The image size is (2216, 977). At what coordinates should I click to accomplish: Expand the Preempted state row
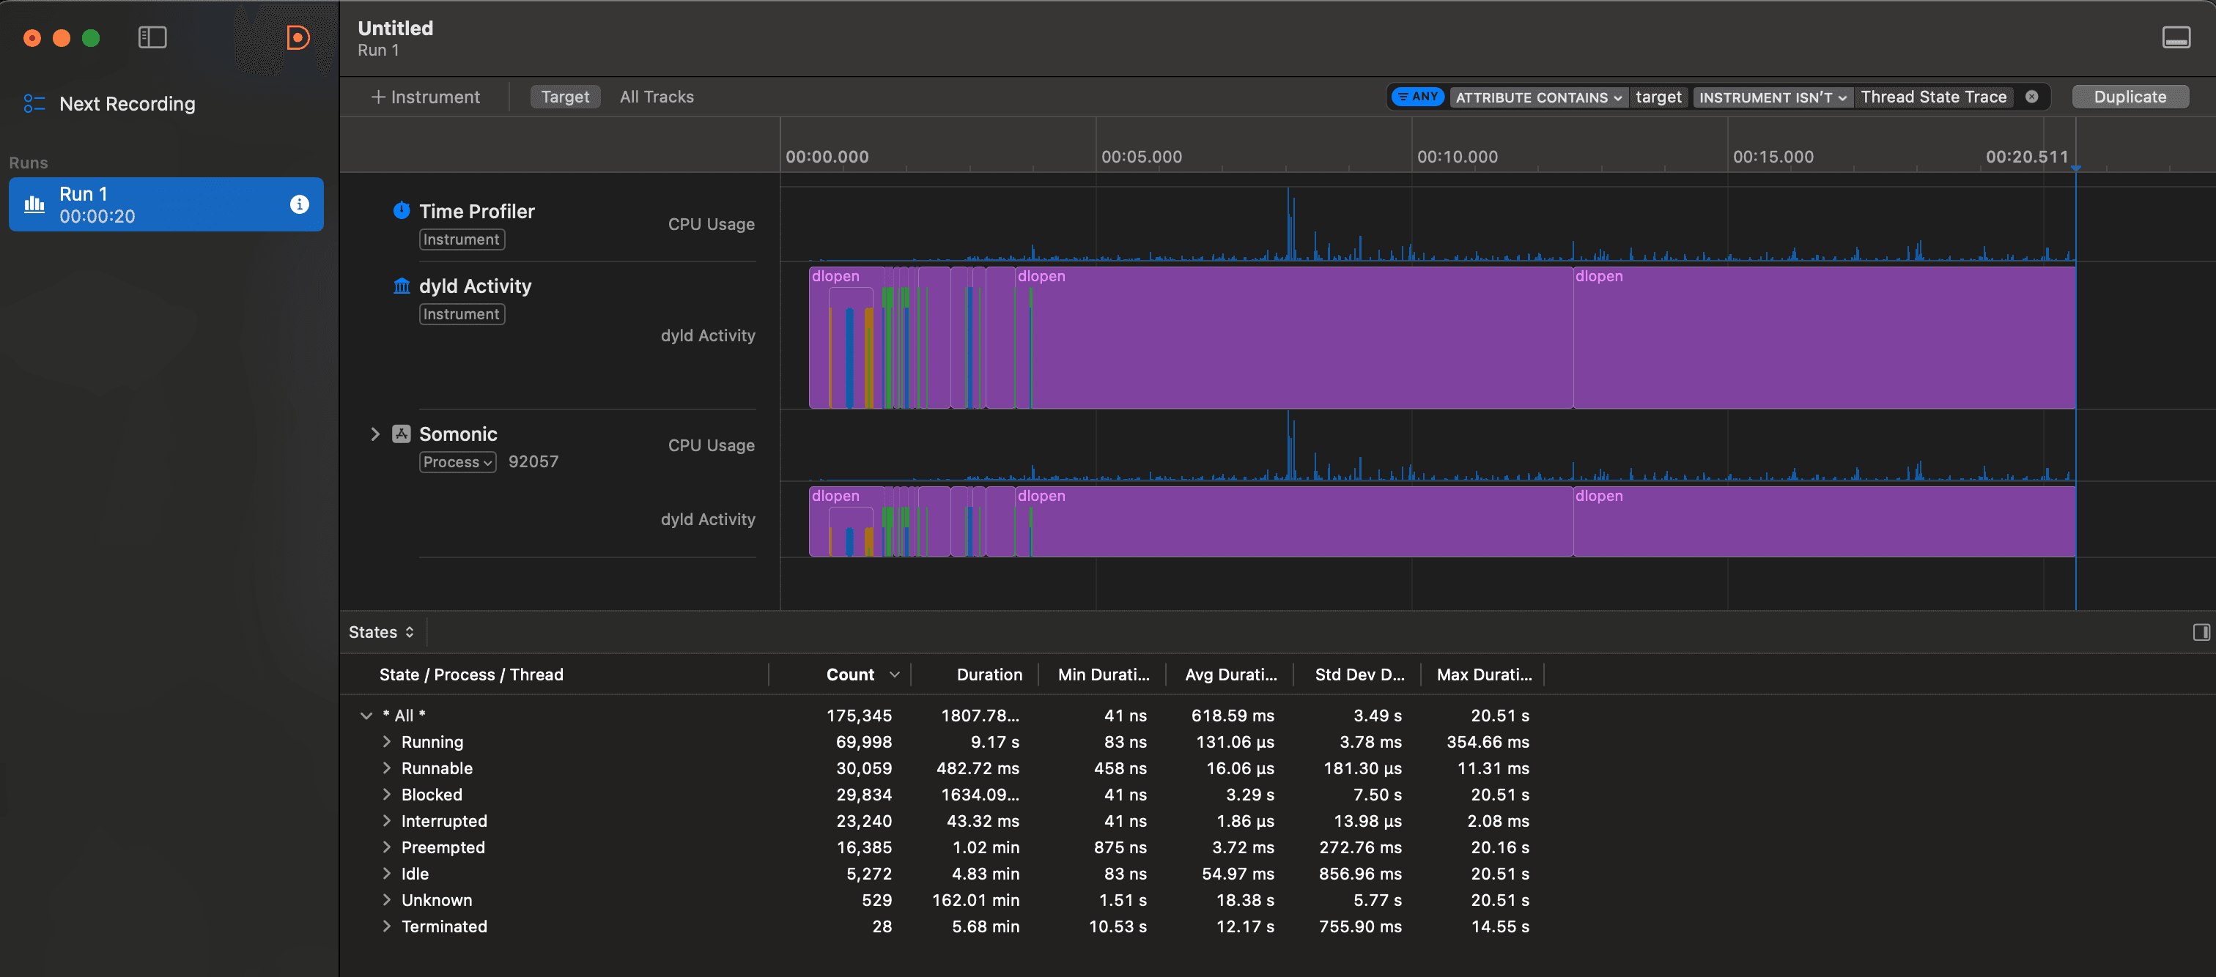(x=386, y=847)
